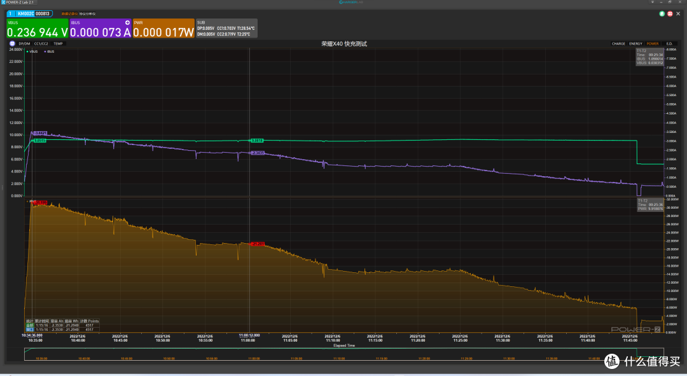Click the purple IBUS current readout
Screen dimensions: 687x376
(x=101, y=28)
